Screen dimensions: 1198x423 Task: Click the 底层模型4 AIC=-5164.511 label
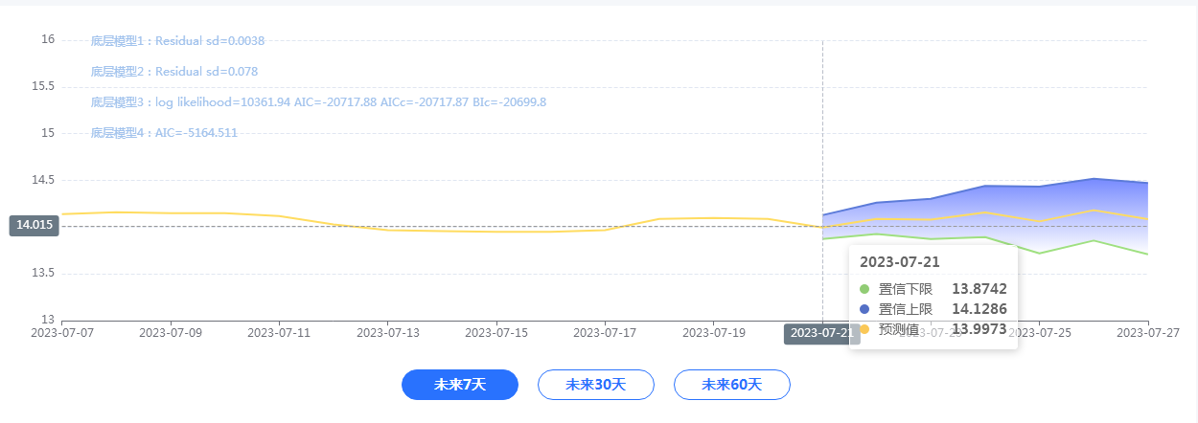[164, 133]
